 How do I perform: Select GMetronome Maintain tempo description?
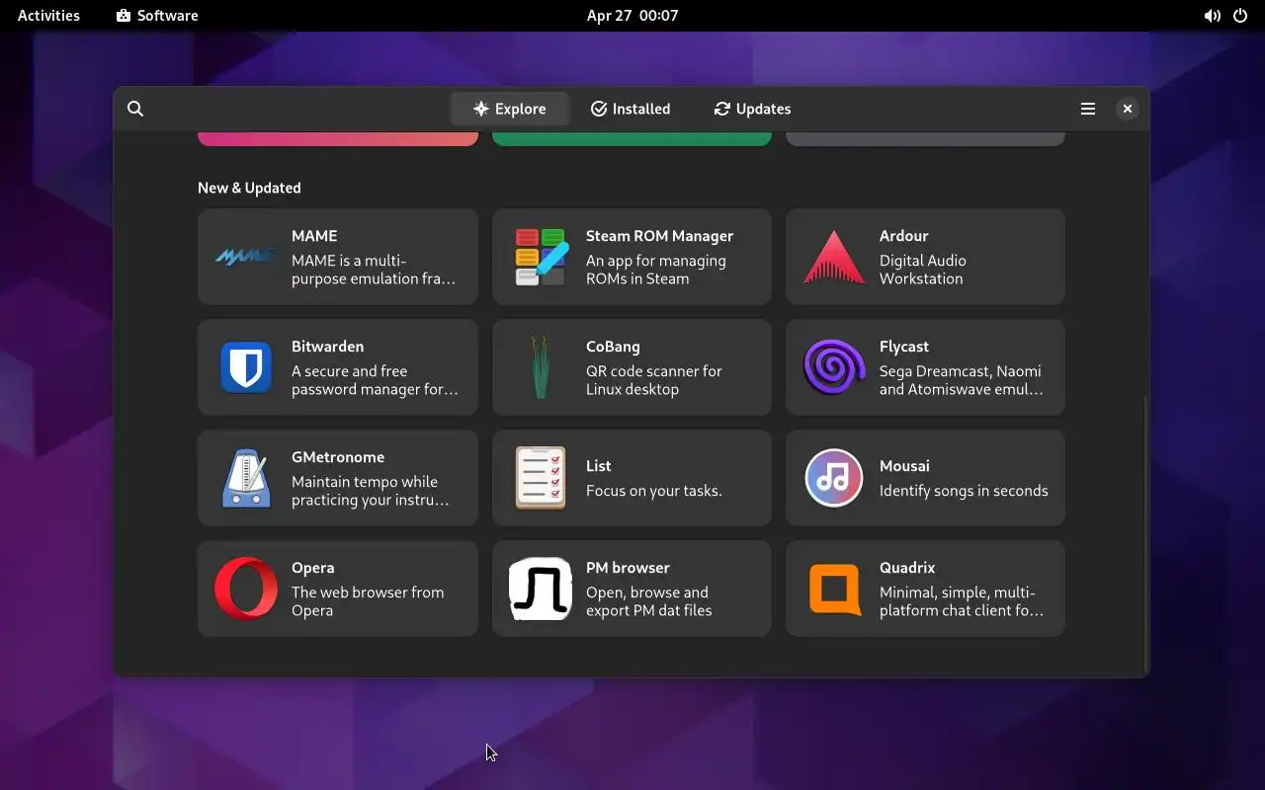click(x=371, y=491)
